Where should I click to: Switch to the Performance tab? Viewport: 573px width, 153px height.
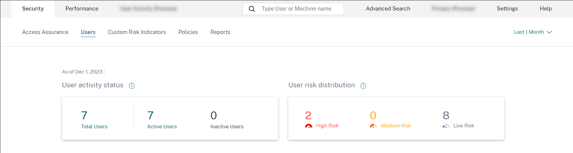(82, 9)
